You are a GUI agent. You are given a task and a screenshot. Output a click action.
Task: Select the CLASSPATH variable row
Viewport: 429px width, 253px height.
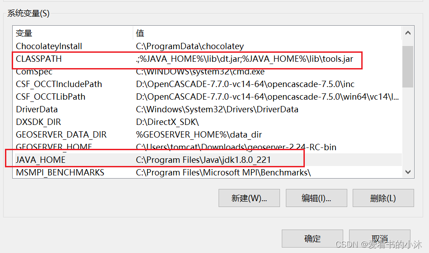click(207, 59)
